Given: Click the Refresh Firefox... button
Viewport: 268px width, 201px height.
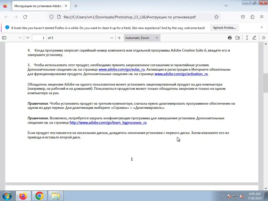Looking at the screenshot, I should coord(224,28).
